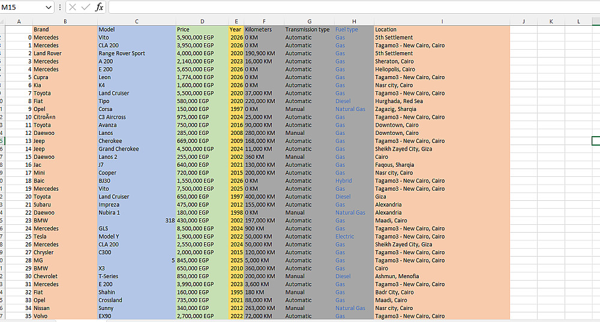
Task: Select the '400,000 KM' kilometers cell
Action: (x=264, y=197)
